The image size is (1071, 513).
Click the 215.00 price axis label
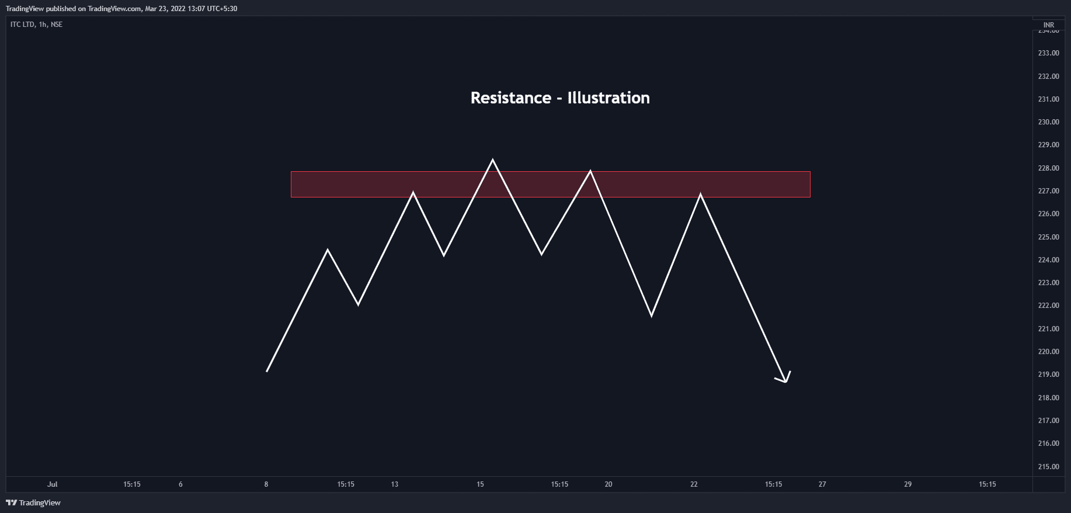[1048, 467]
